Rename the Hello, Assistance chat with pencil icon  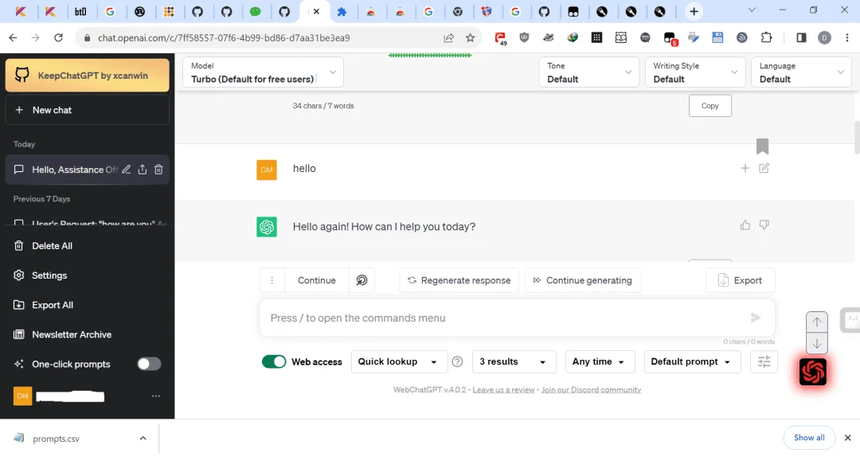tap(126, 170)
